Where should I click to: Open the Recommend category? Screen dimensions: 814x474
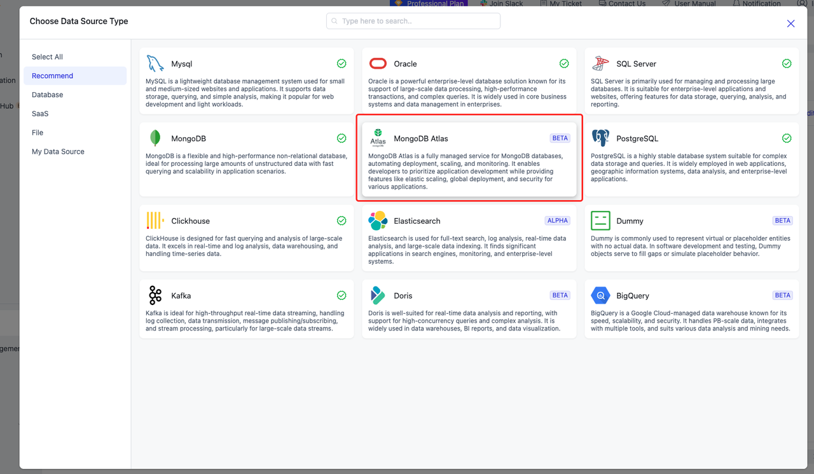pos(75,76)
